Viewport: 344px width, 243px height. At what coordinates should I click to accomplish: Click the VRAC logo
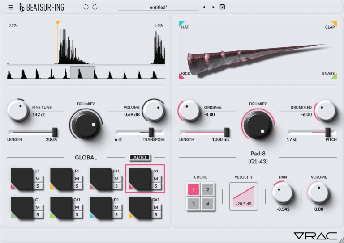[x=315, y=236]
